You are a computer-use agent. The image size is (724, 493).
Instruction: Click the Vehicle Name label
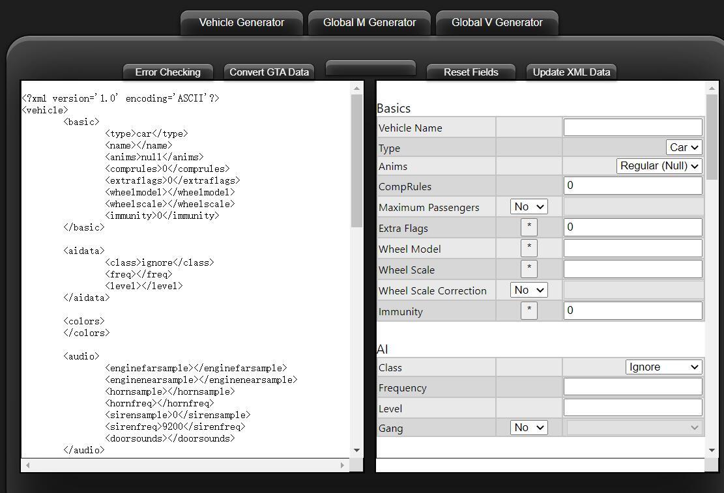click(411, 128)
